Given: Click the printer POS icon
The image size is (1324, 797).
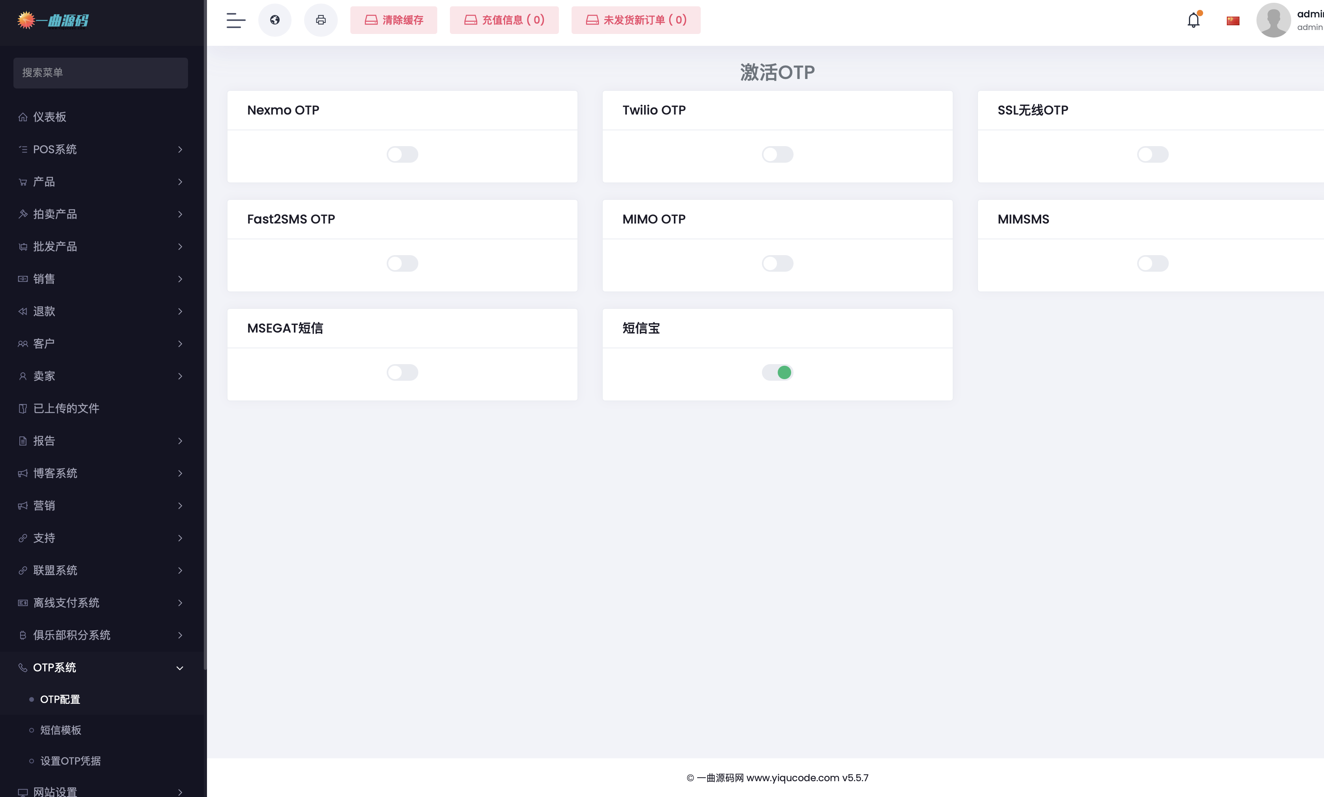Looking at the screenshot, I should point(321,20).
